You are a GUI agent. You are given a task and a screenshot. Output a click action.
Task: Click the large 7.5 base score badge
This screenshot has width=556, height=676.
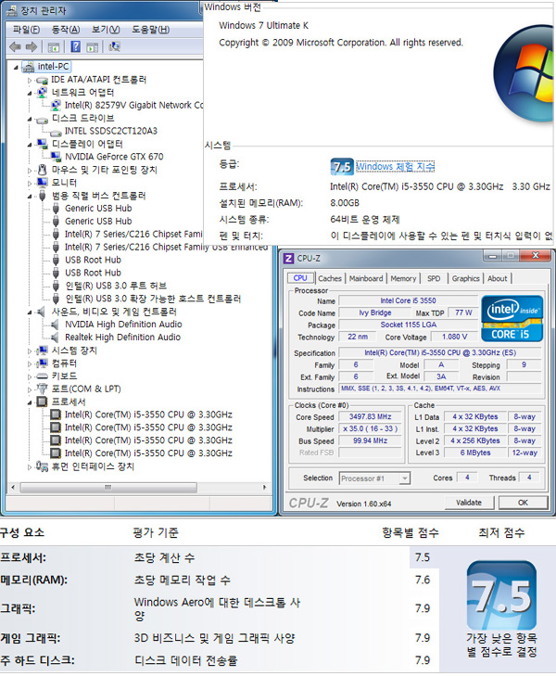(x=501, y=595)
